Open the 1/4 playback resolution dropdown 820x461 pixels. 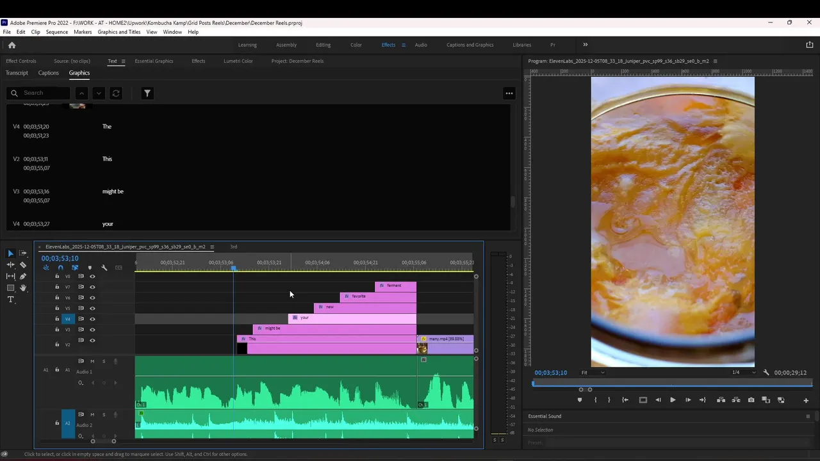click(x=744, y=373)
